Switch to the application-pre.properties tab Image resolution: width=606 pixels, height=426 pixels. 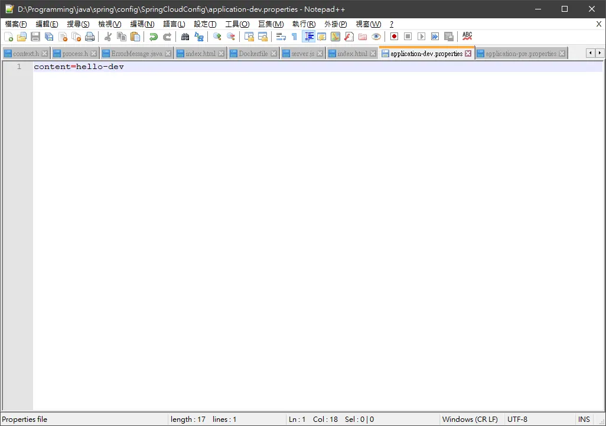tap(521, 54)
